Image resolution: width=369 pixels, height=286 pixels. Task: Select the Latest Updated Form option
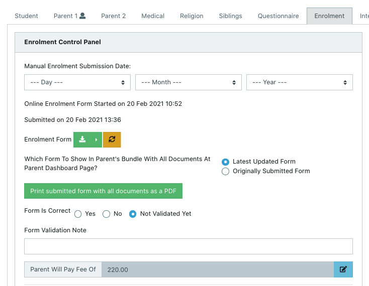tap(226, 162)
